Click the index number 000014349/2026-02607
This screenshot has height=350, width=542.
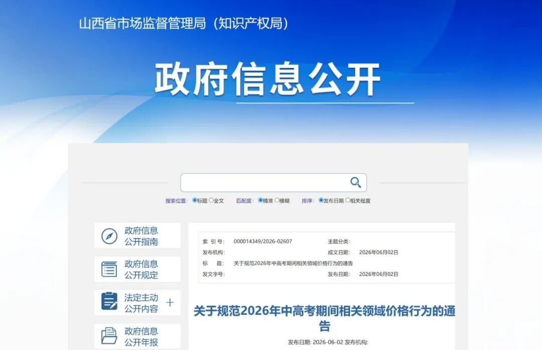[x=262, y=242]
